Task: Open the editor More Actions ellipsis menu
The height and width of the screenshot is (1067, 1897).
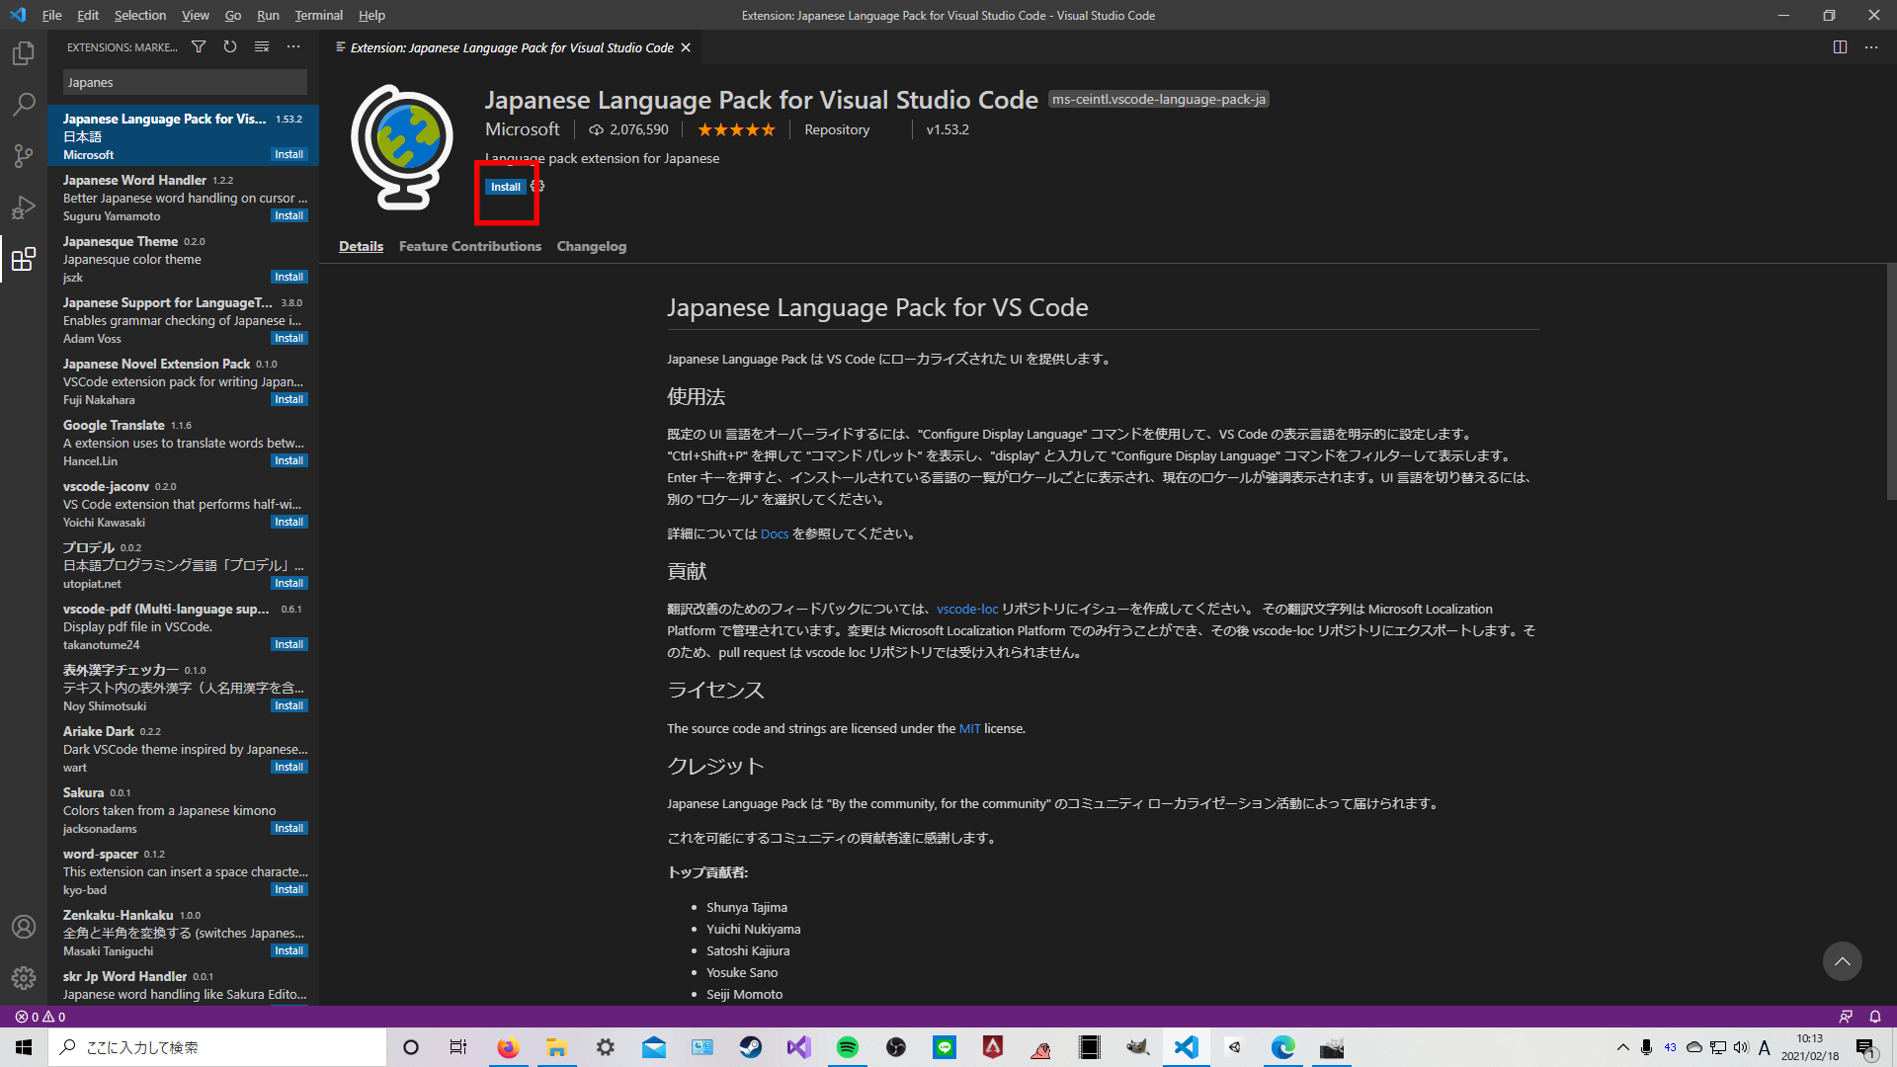Action: pos(1870,46)
